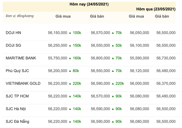
Task: Click the up arrow next to DOJI SG 150k
Action: tap(70, 46)
